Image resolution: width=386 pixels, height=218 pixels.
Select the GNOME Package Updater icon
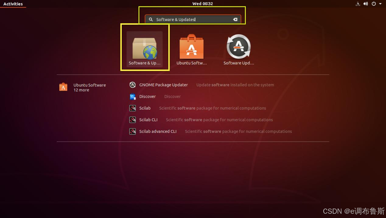coord(132,85)
